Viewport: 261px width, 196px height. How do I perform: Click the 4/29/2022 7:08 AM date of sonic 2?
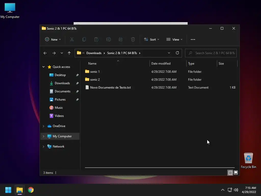pos(164,80)
